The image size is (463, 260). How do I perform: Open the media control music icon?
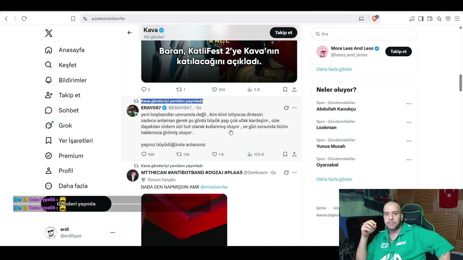tap(412, 18)
